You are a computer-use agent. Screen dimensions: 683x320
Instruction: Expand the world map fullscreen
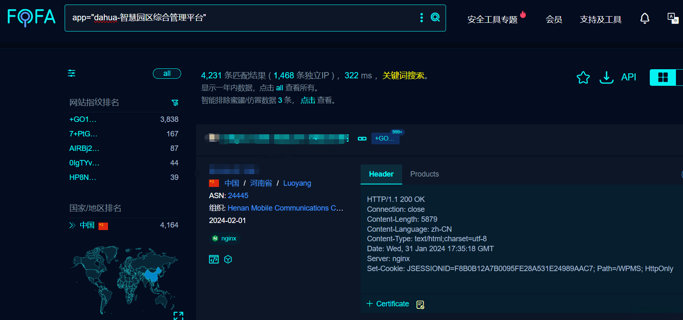pos(179,316)
